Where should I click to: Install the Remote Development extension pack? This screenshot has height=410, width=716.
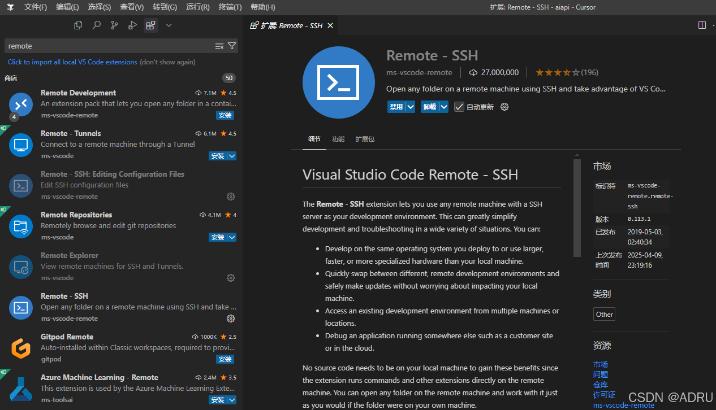(225, 115)
